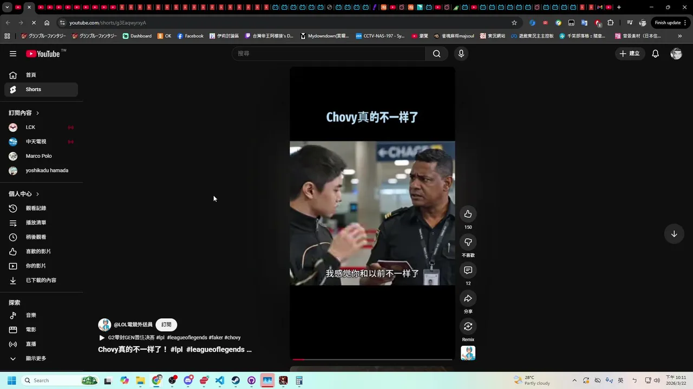Select Shorts in the sidebar
The height and width of the screenshot is (389, 693).
[41, 90]
